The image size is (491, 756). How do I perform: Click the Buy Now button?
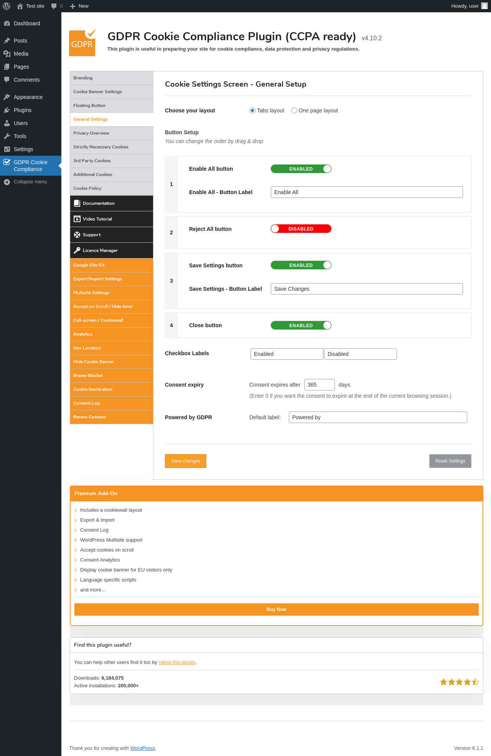277,609
